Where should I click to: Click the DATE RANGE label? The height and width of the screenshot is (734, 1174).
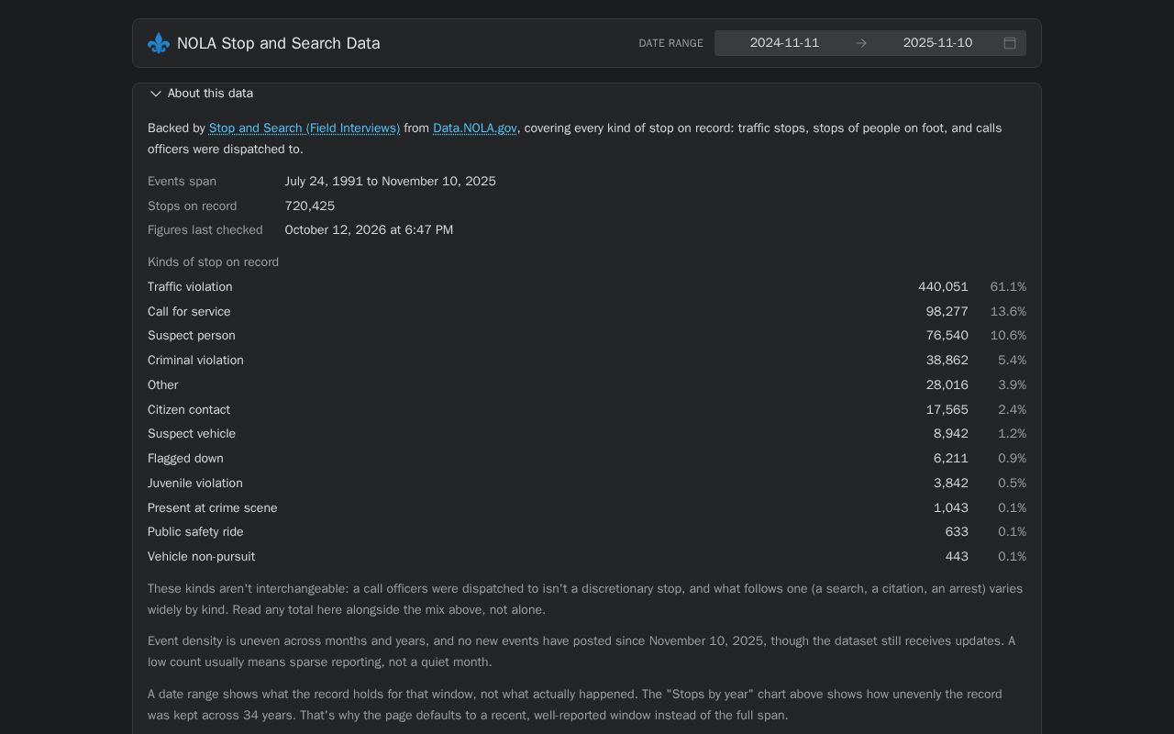670,43
